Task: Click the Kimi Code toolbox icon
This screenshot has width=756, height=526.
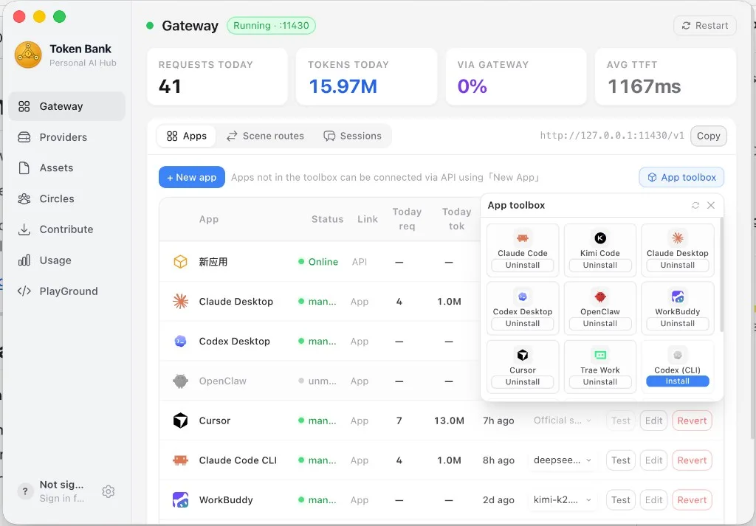Action: click(599, 238)
